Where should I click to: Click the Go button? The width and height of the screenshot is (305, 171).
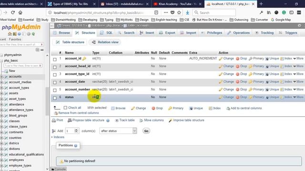coord(146,131)
